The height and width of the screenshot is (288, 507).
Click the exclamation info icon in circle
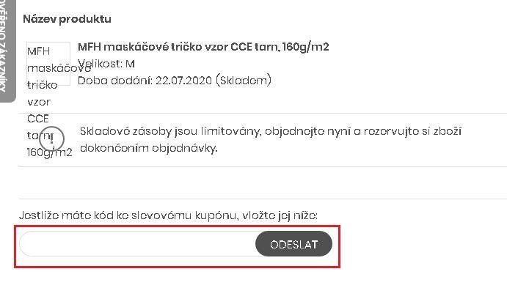(x=51, y=139)
